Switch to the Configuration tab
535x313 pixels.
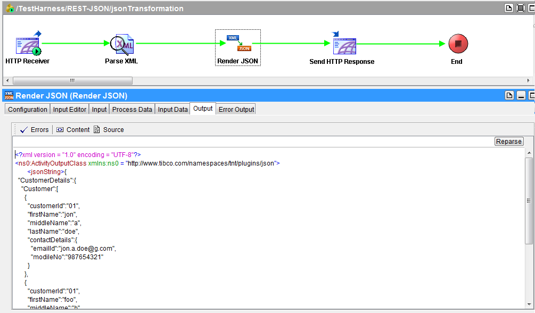pyautogui.click(x=27, y=109)
